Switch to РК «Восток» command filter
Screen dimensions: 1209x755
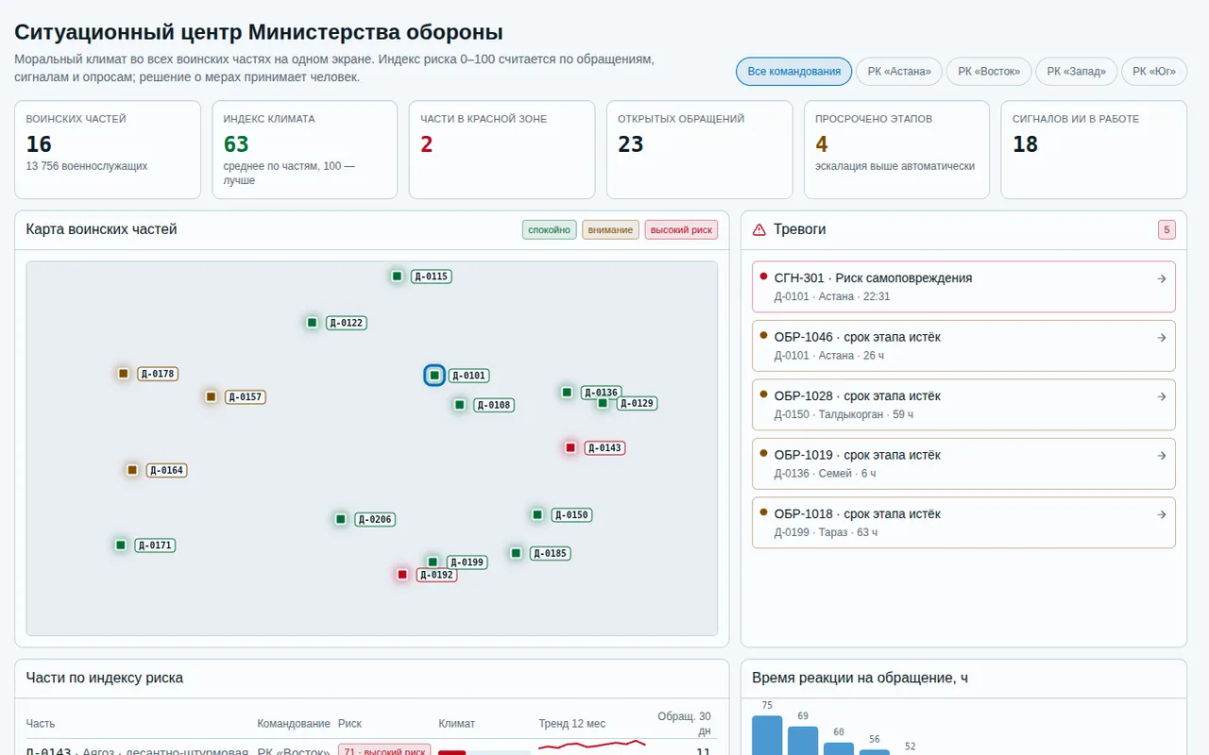pos(989,72)
